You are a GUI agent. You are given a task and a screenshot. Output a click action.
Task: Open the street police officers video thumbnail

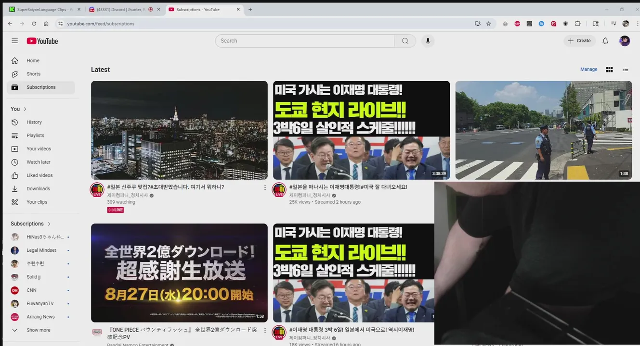pos(544,130)
